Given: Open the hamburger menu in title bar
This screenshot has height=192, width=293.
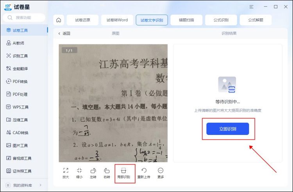Looking at the screenshot, I should coord(251,7).
